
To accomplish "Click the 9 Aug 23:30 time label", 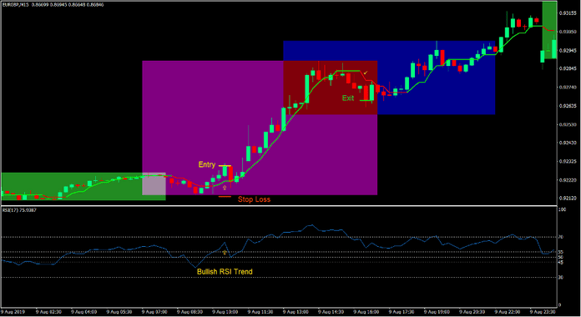I will [x=543, y=312].
